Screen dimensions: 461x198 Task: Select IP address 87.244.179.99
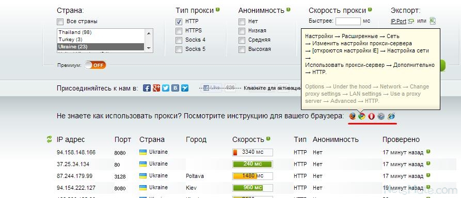click(x=74, y=176)
